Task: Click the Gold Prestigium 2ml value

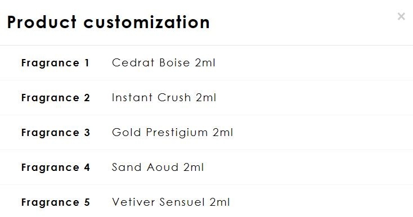Action: [172, 132]
